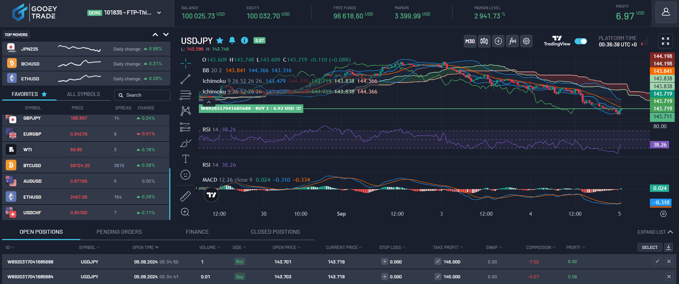Open the user account profile icon
Image resolution: width=679 pixels, height=284 pixels.
(x=666, y=12)
